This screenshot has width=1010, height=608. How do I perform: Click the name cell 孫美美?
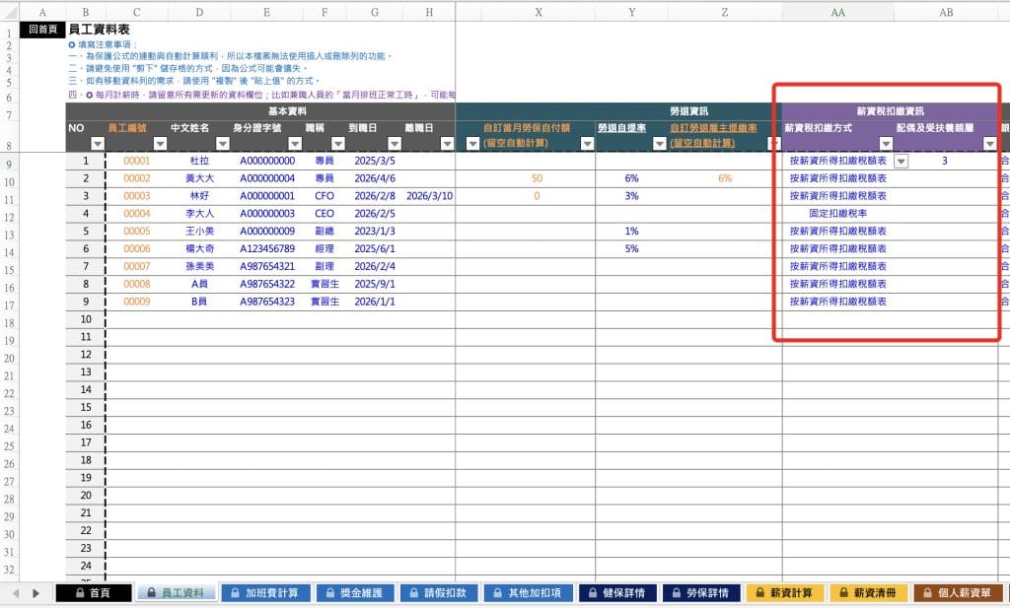(x=199, y=266)
